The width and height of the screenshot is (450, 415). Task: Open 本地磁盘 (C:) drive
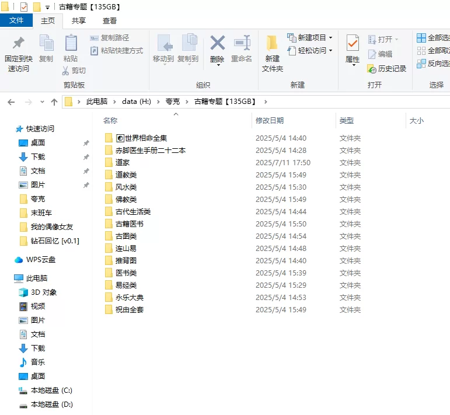(x=46, y=390)
